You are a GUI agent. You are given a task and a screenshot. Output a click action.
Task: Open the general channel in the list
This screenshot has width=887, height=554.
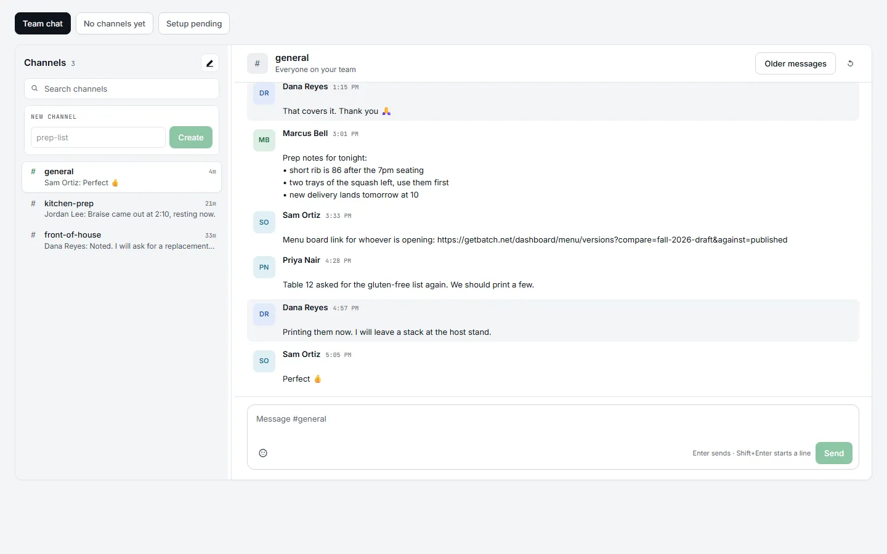click(121, 177)
